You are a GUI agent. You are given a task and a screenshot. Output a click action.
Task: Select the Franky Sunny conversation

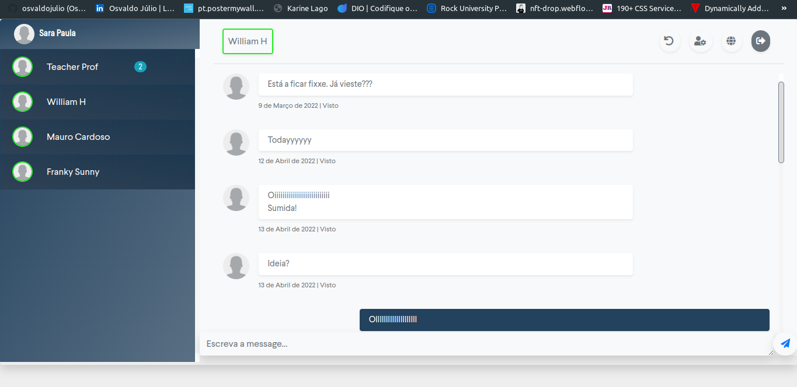(x=73, y=172)
